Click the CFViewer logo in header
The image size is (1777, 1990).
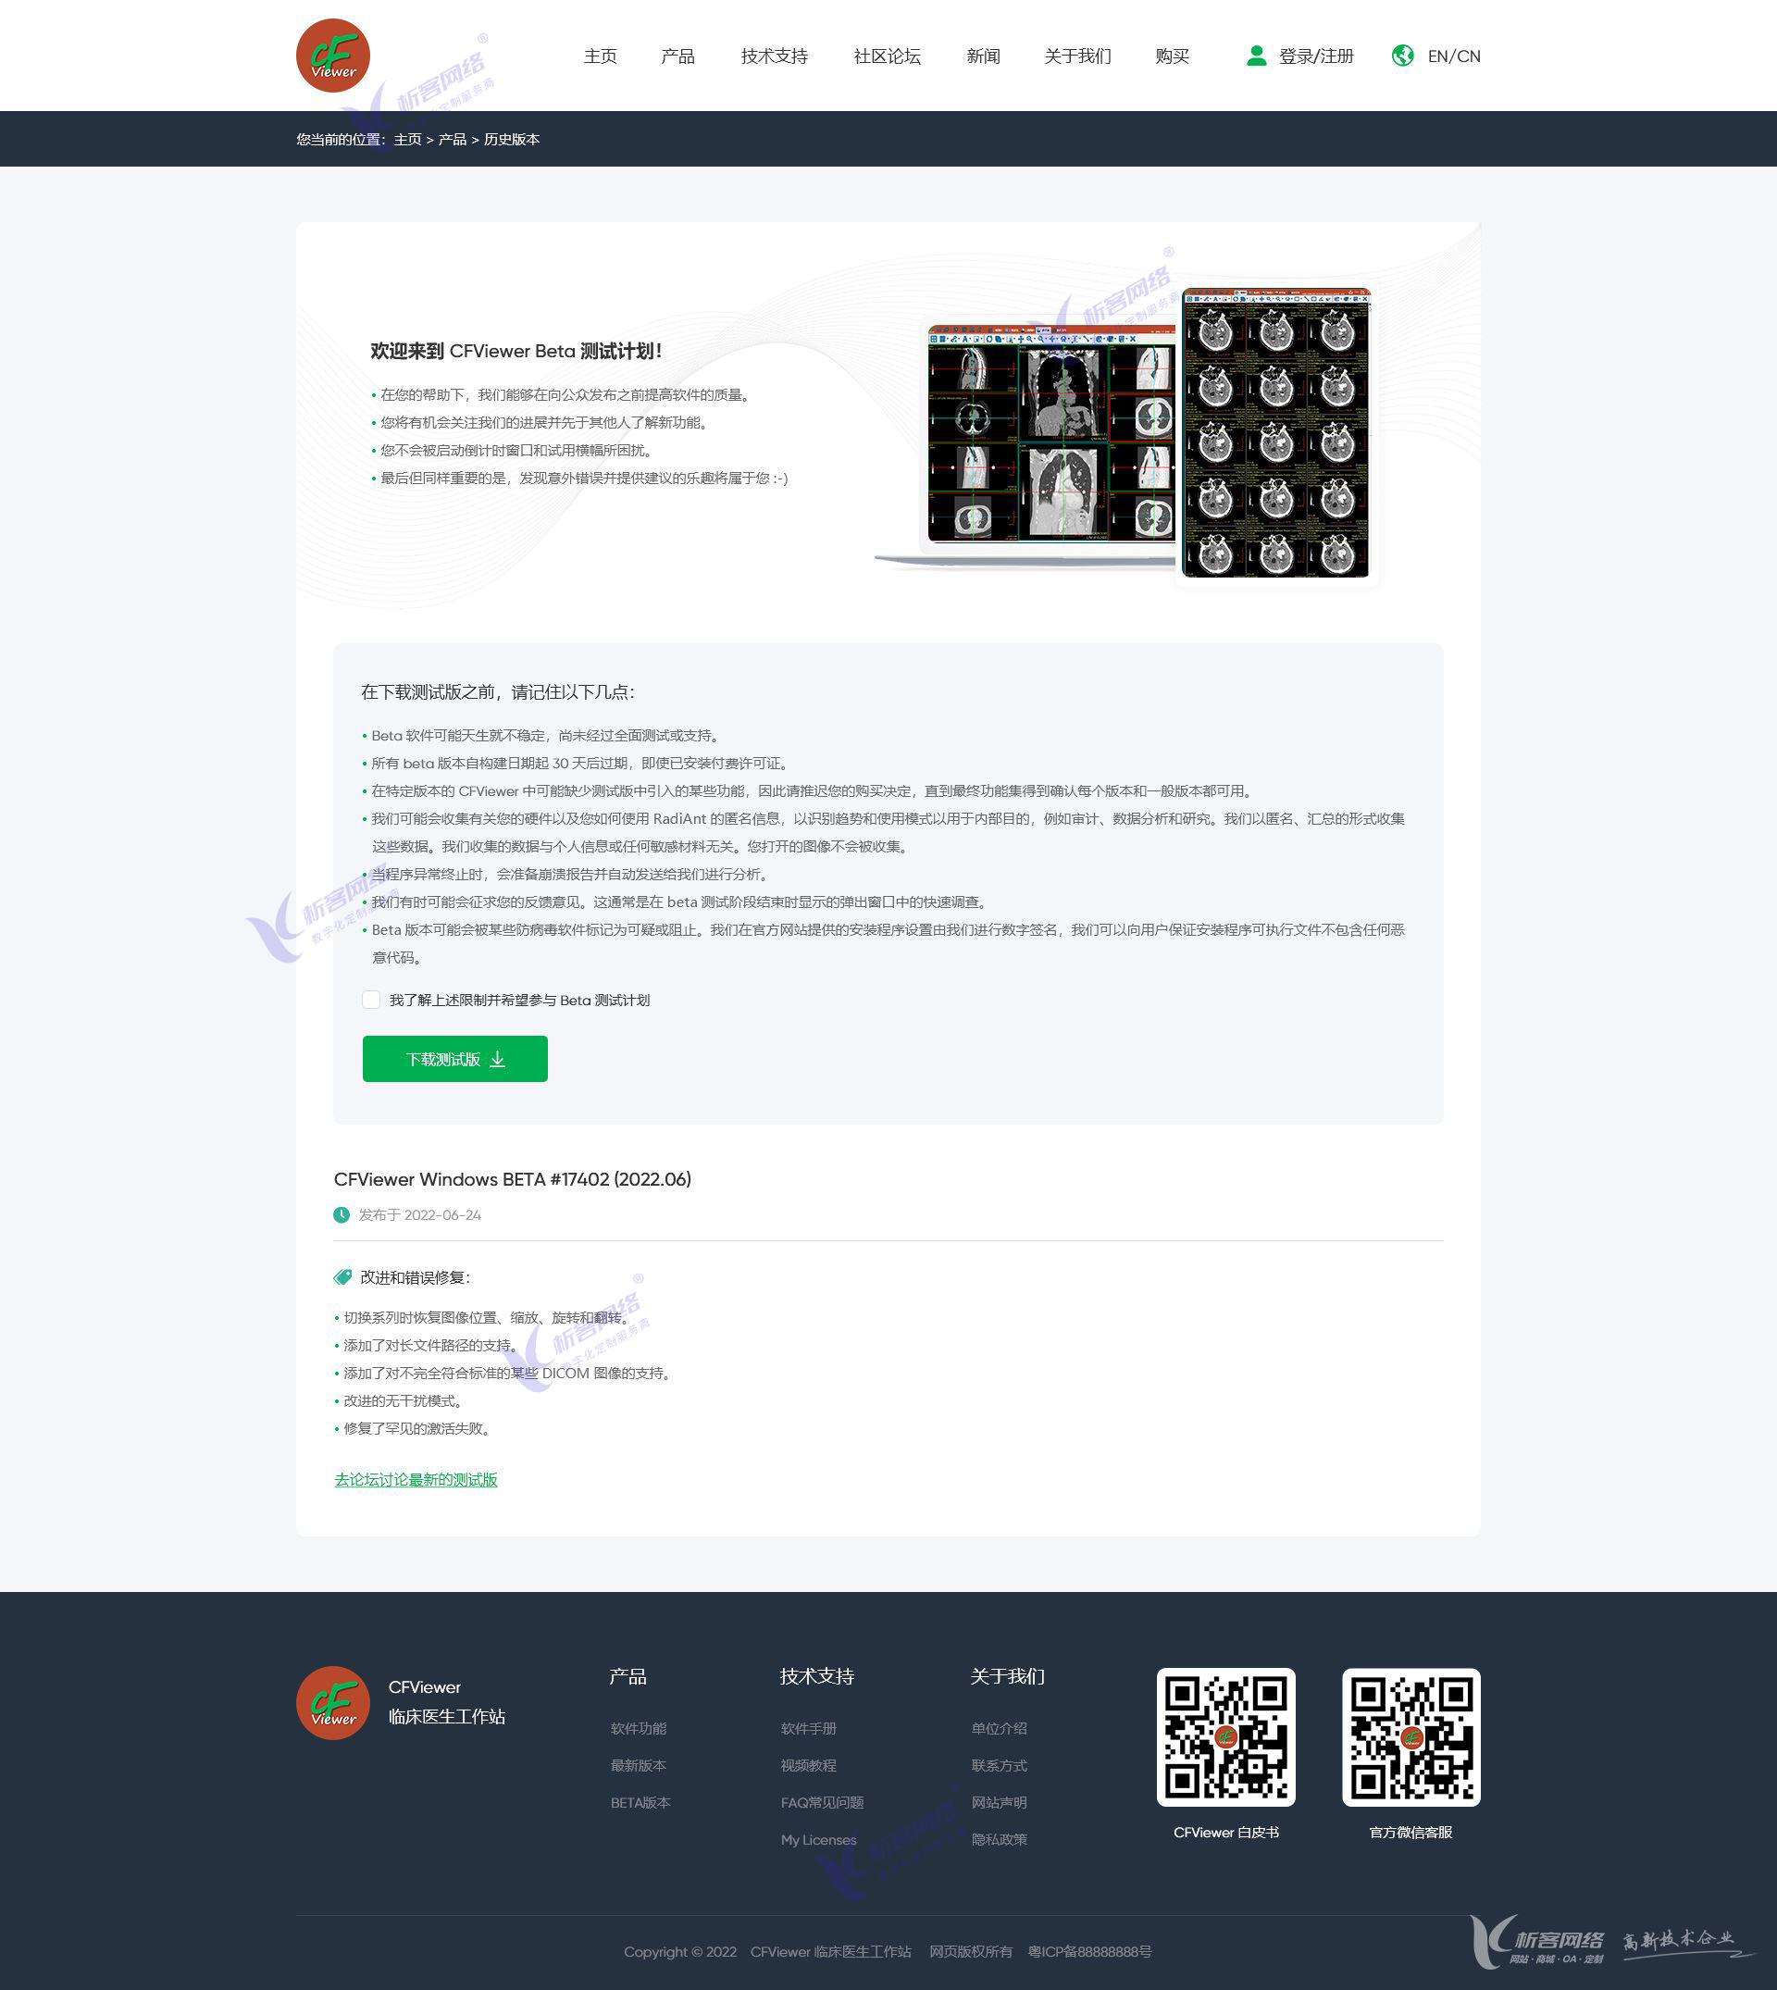tap(333, 56)
